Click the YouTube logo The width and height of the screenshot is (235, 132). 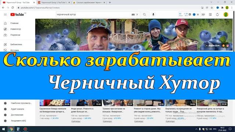(x=17, y=15)
